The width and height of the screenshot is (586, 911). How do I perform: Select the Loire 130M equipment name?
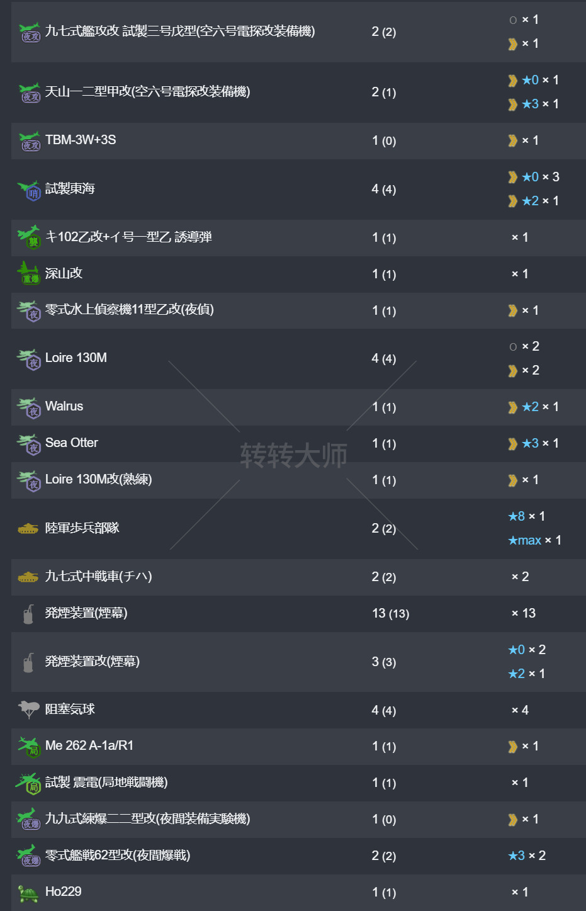[x=76, y=358]
